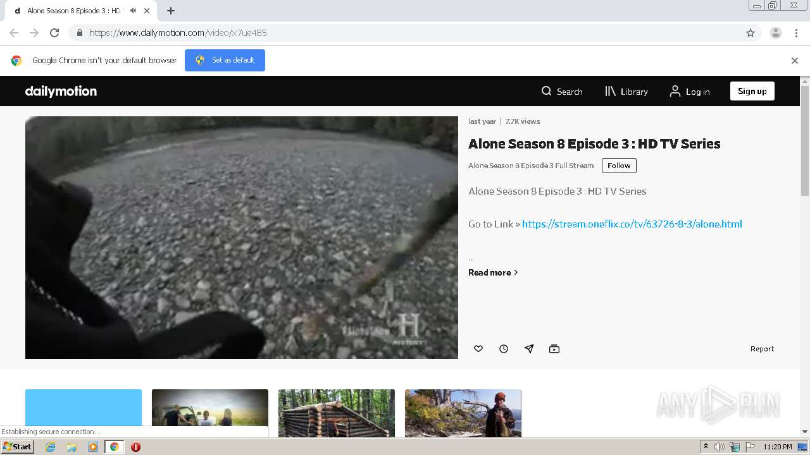This screenshot has height=455, width=810.
Task: Add video to Watch Later clock icon
Action: click(x=504, y=349)
